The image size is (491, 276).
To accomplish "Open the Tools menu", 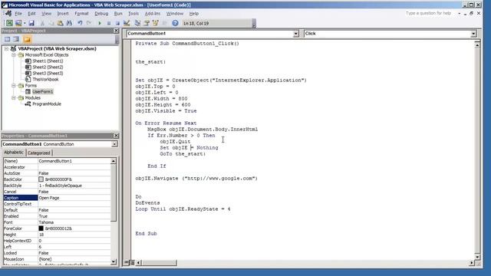I will pos(133,14).
